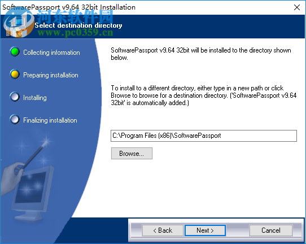The width and height of the screenshot is (306, 244).
Task: Click the "Select destination directory" heading
Action: (78, 25)
